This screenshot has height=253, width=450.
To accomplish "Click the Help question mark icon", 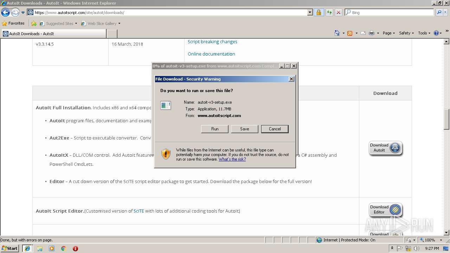I will point(436,33).
